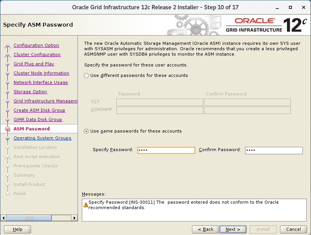Click the Configuration Option step bullet icon
Image resolution: width=311 pixels, height=235 pixels.
(7, 46)
